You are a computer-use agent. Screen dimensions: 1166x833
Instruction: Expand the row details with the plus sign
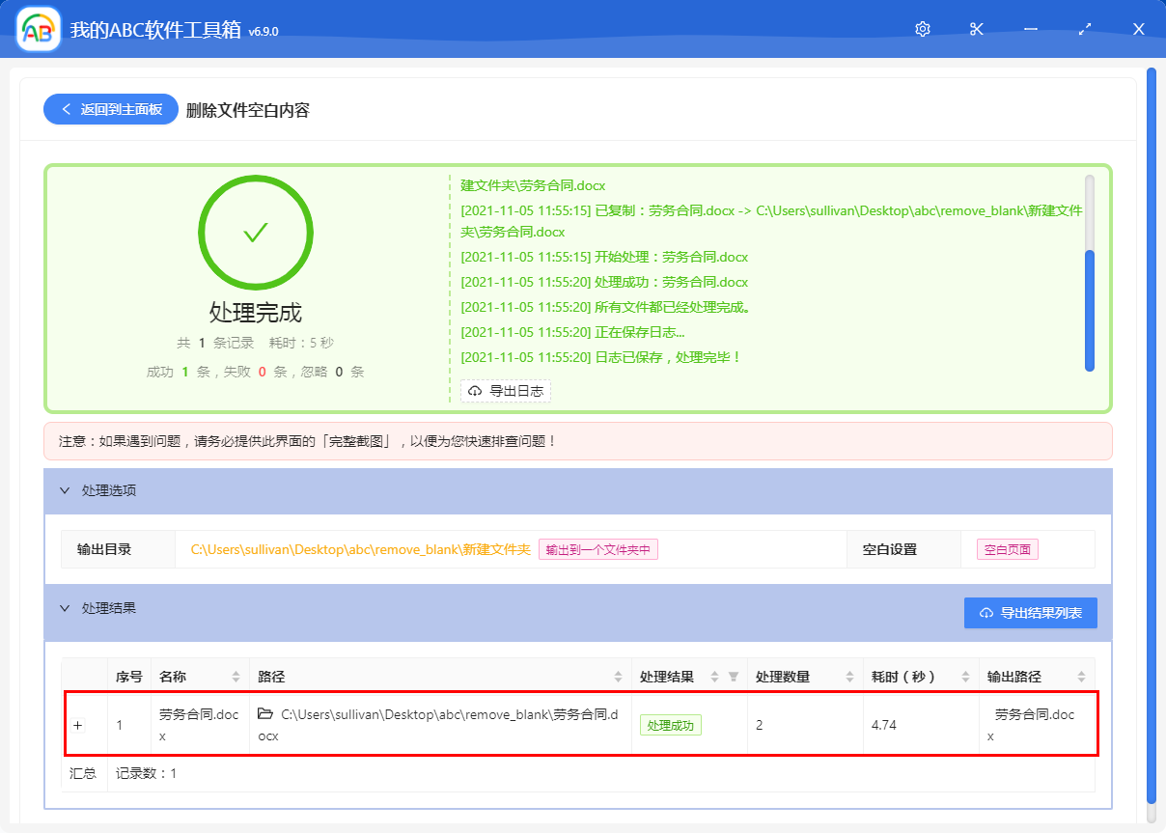(78, 725)
